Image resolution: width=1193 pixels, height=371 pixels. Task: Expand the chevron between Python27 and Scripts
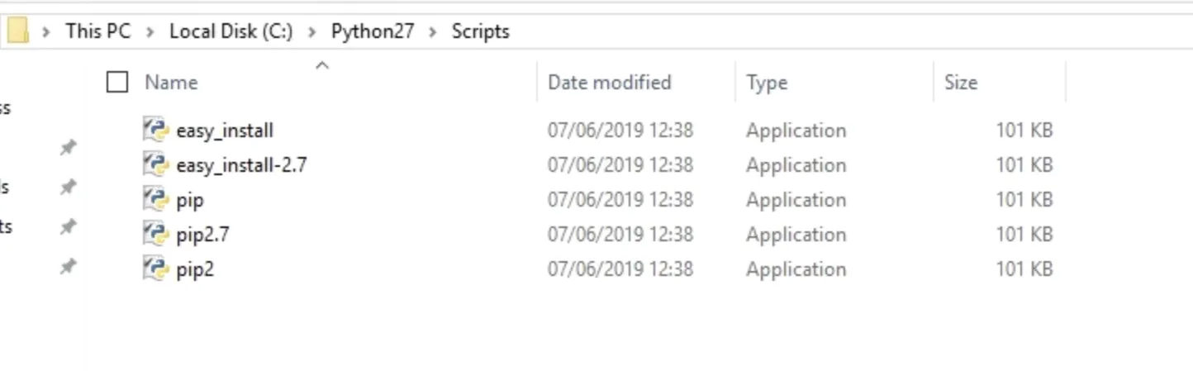click(432, 32)
